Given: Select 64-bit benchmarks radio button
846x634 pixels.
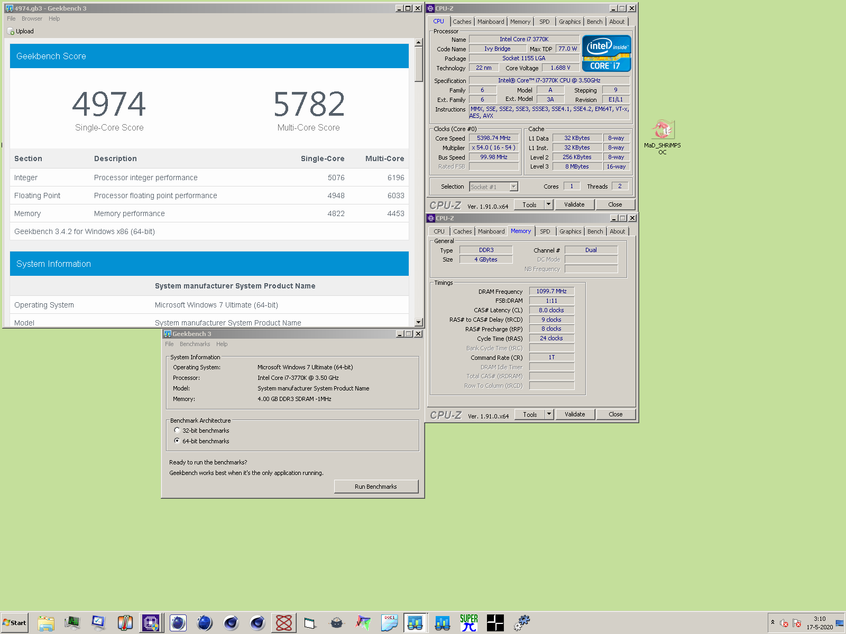Looking at the screenshot, I should (x=177, y=441).
